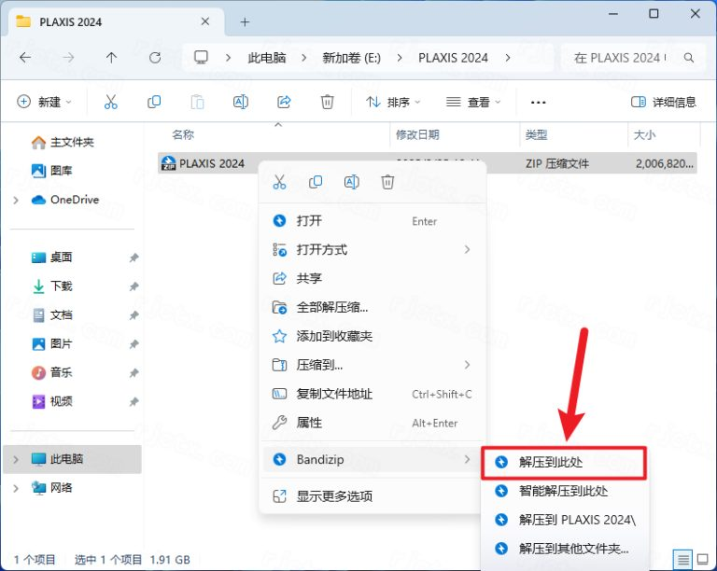Expand the OneDrive tree node
The width and height of the screenshot is (717, 571).
click(16, 200)
